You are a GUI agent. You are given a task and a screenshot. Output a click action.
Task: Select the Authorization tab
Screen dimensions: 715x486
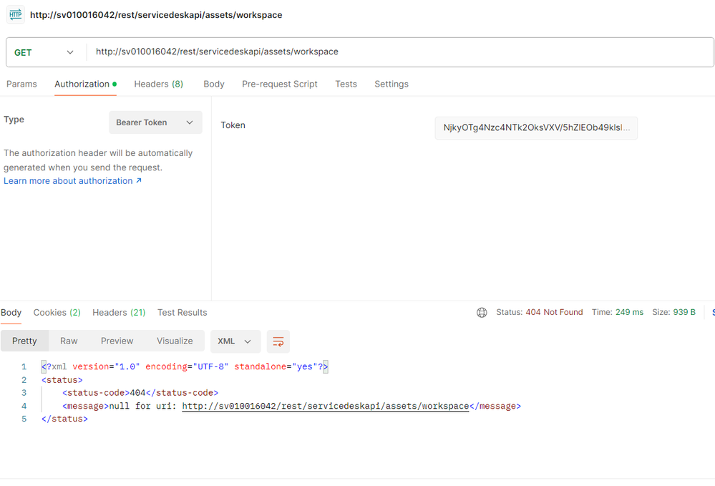tap(85, 84)
